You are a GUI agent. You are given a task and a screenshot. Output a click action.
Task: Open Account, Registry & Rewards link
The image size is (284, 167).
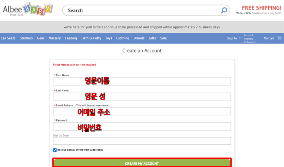click(250, 39)
